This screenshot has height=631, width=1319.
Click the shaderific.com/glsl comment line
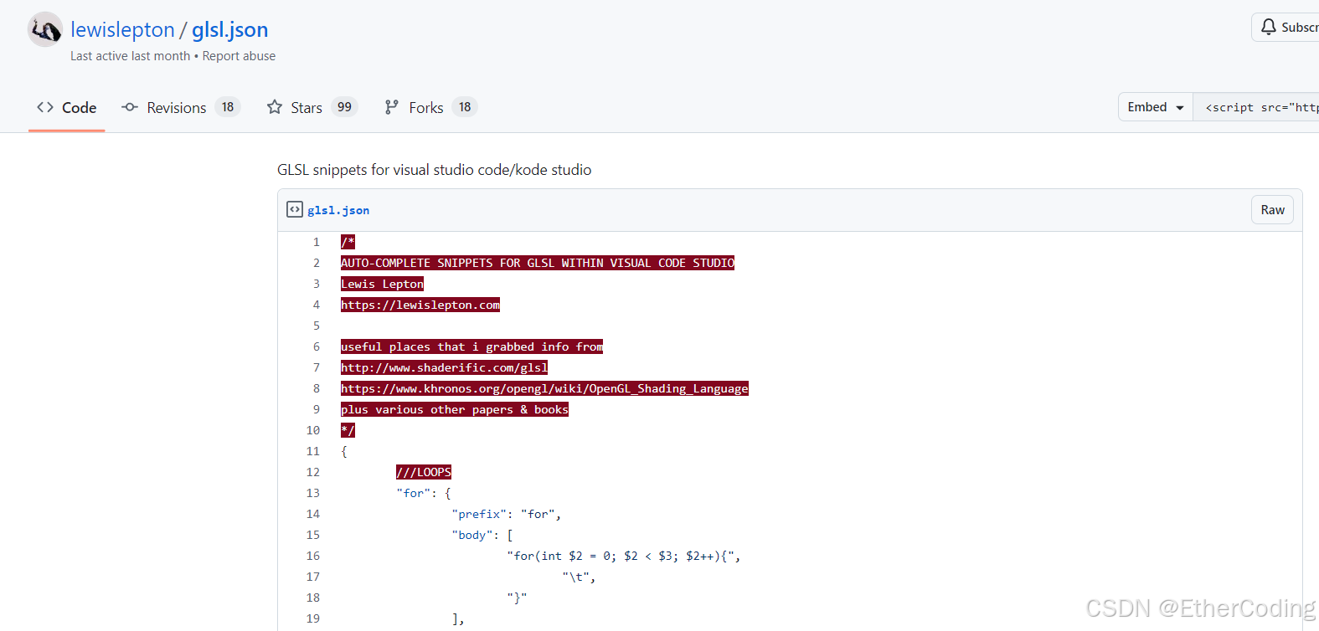pos(444,367)
